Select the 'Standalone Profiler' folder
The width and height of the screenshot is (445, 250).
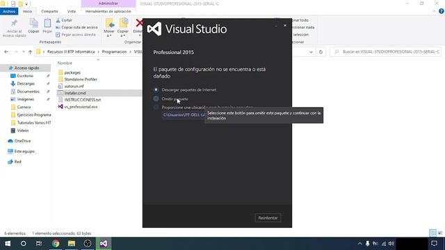click(x=78, y=79)
